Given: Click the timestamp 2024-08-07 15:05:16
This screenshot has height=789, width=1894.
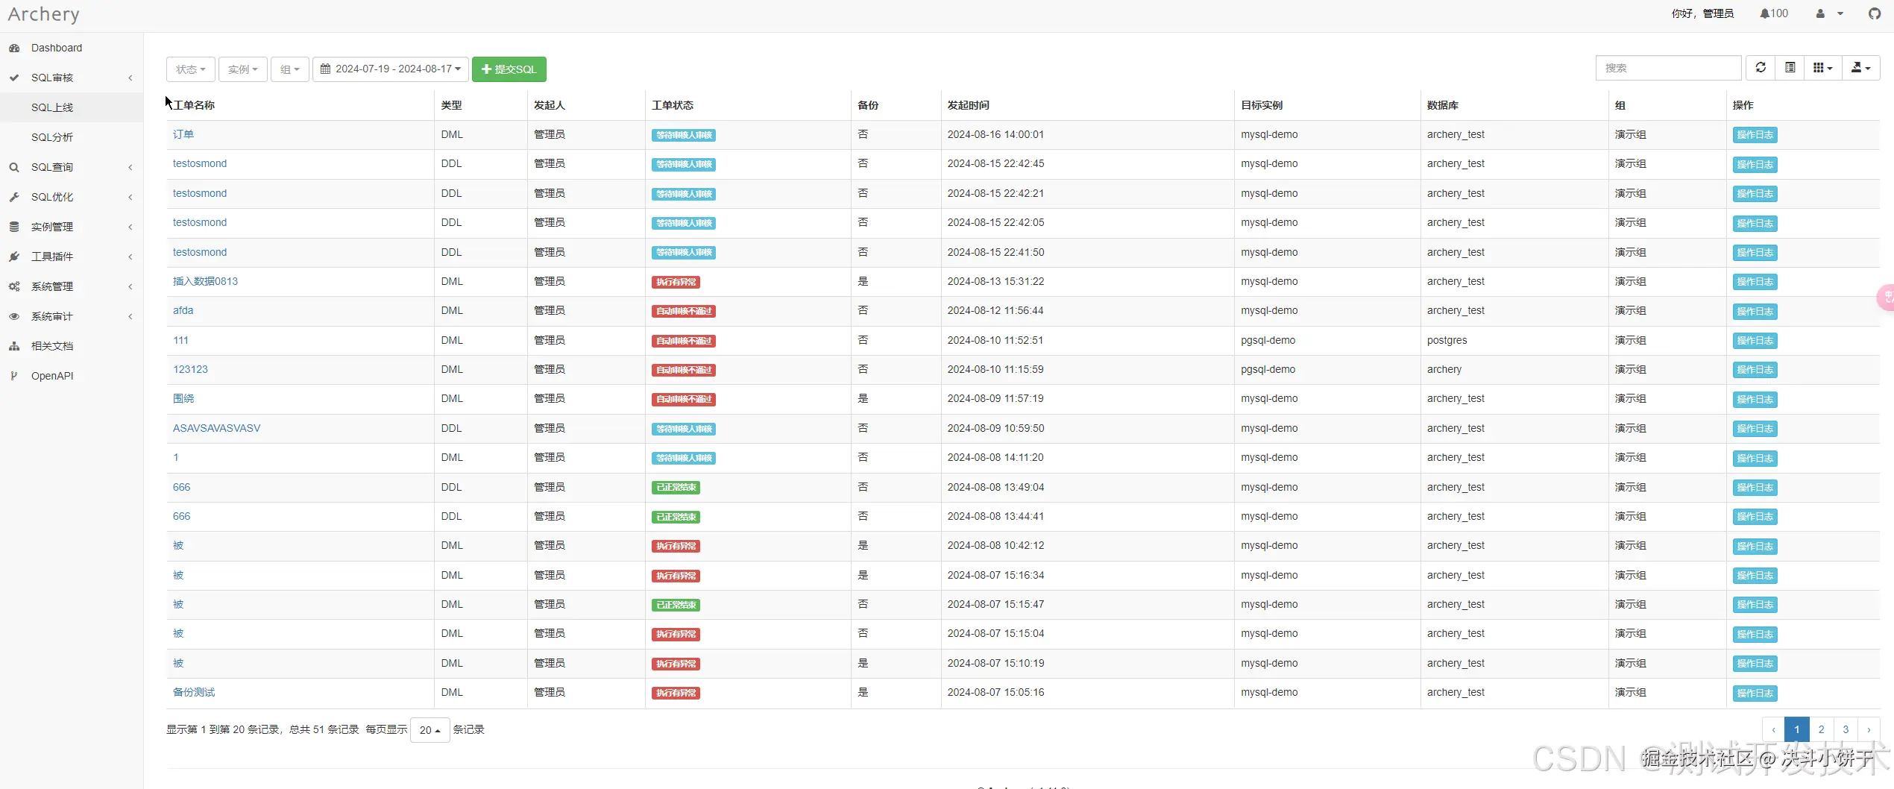Looking at the screenshot, I should 995,692.
